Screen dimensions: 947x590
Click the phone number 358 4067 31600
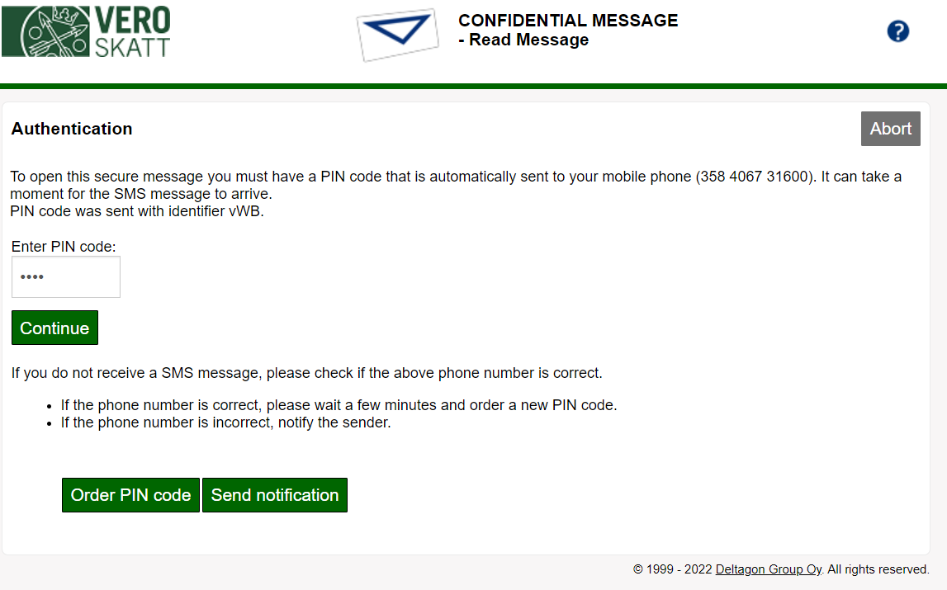pos(752,177)
